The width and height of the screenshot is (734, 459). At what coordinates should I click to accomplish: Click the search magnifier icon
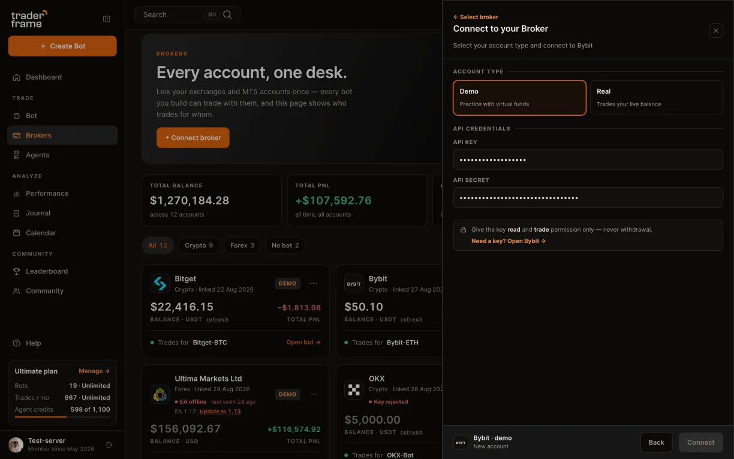227,14
